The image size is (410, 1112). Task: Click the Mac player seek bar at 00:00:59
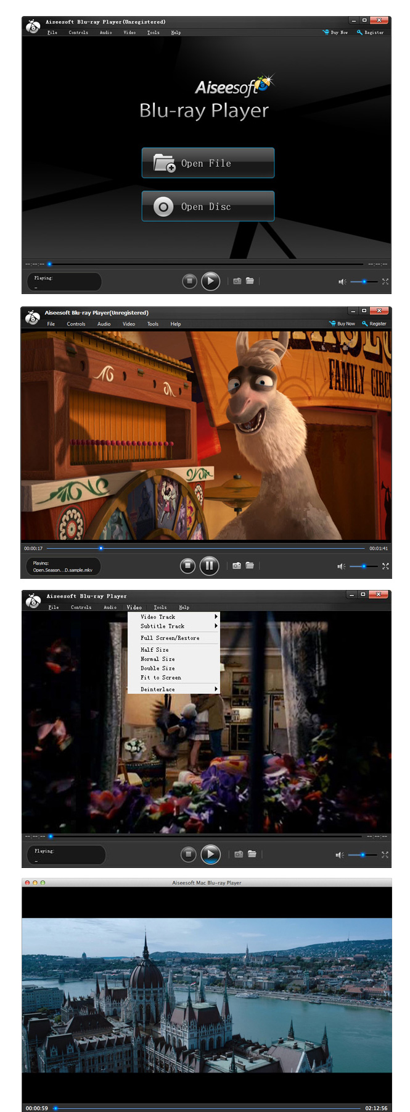[x=55, y=1108]
